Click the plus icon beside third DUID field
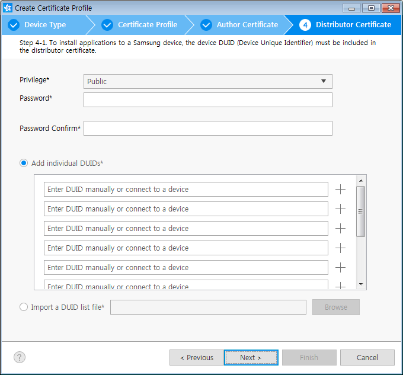The height and width of the screenshot is (375, 403). point(340,229)
